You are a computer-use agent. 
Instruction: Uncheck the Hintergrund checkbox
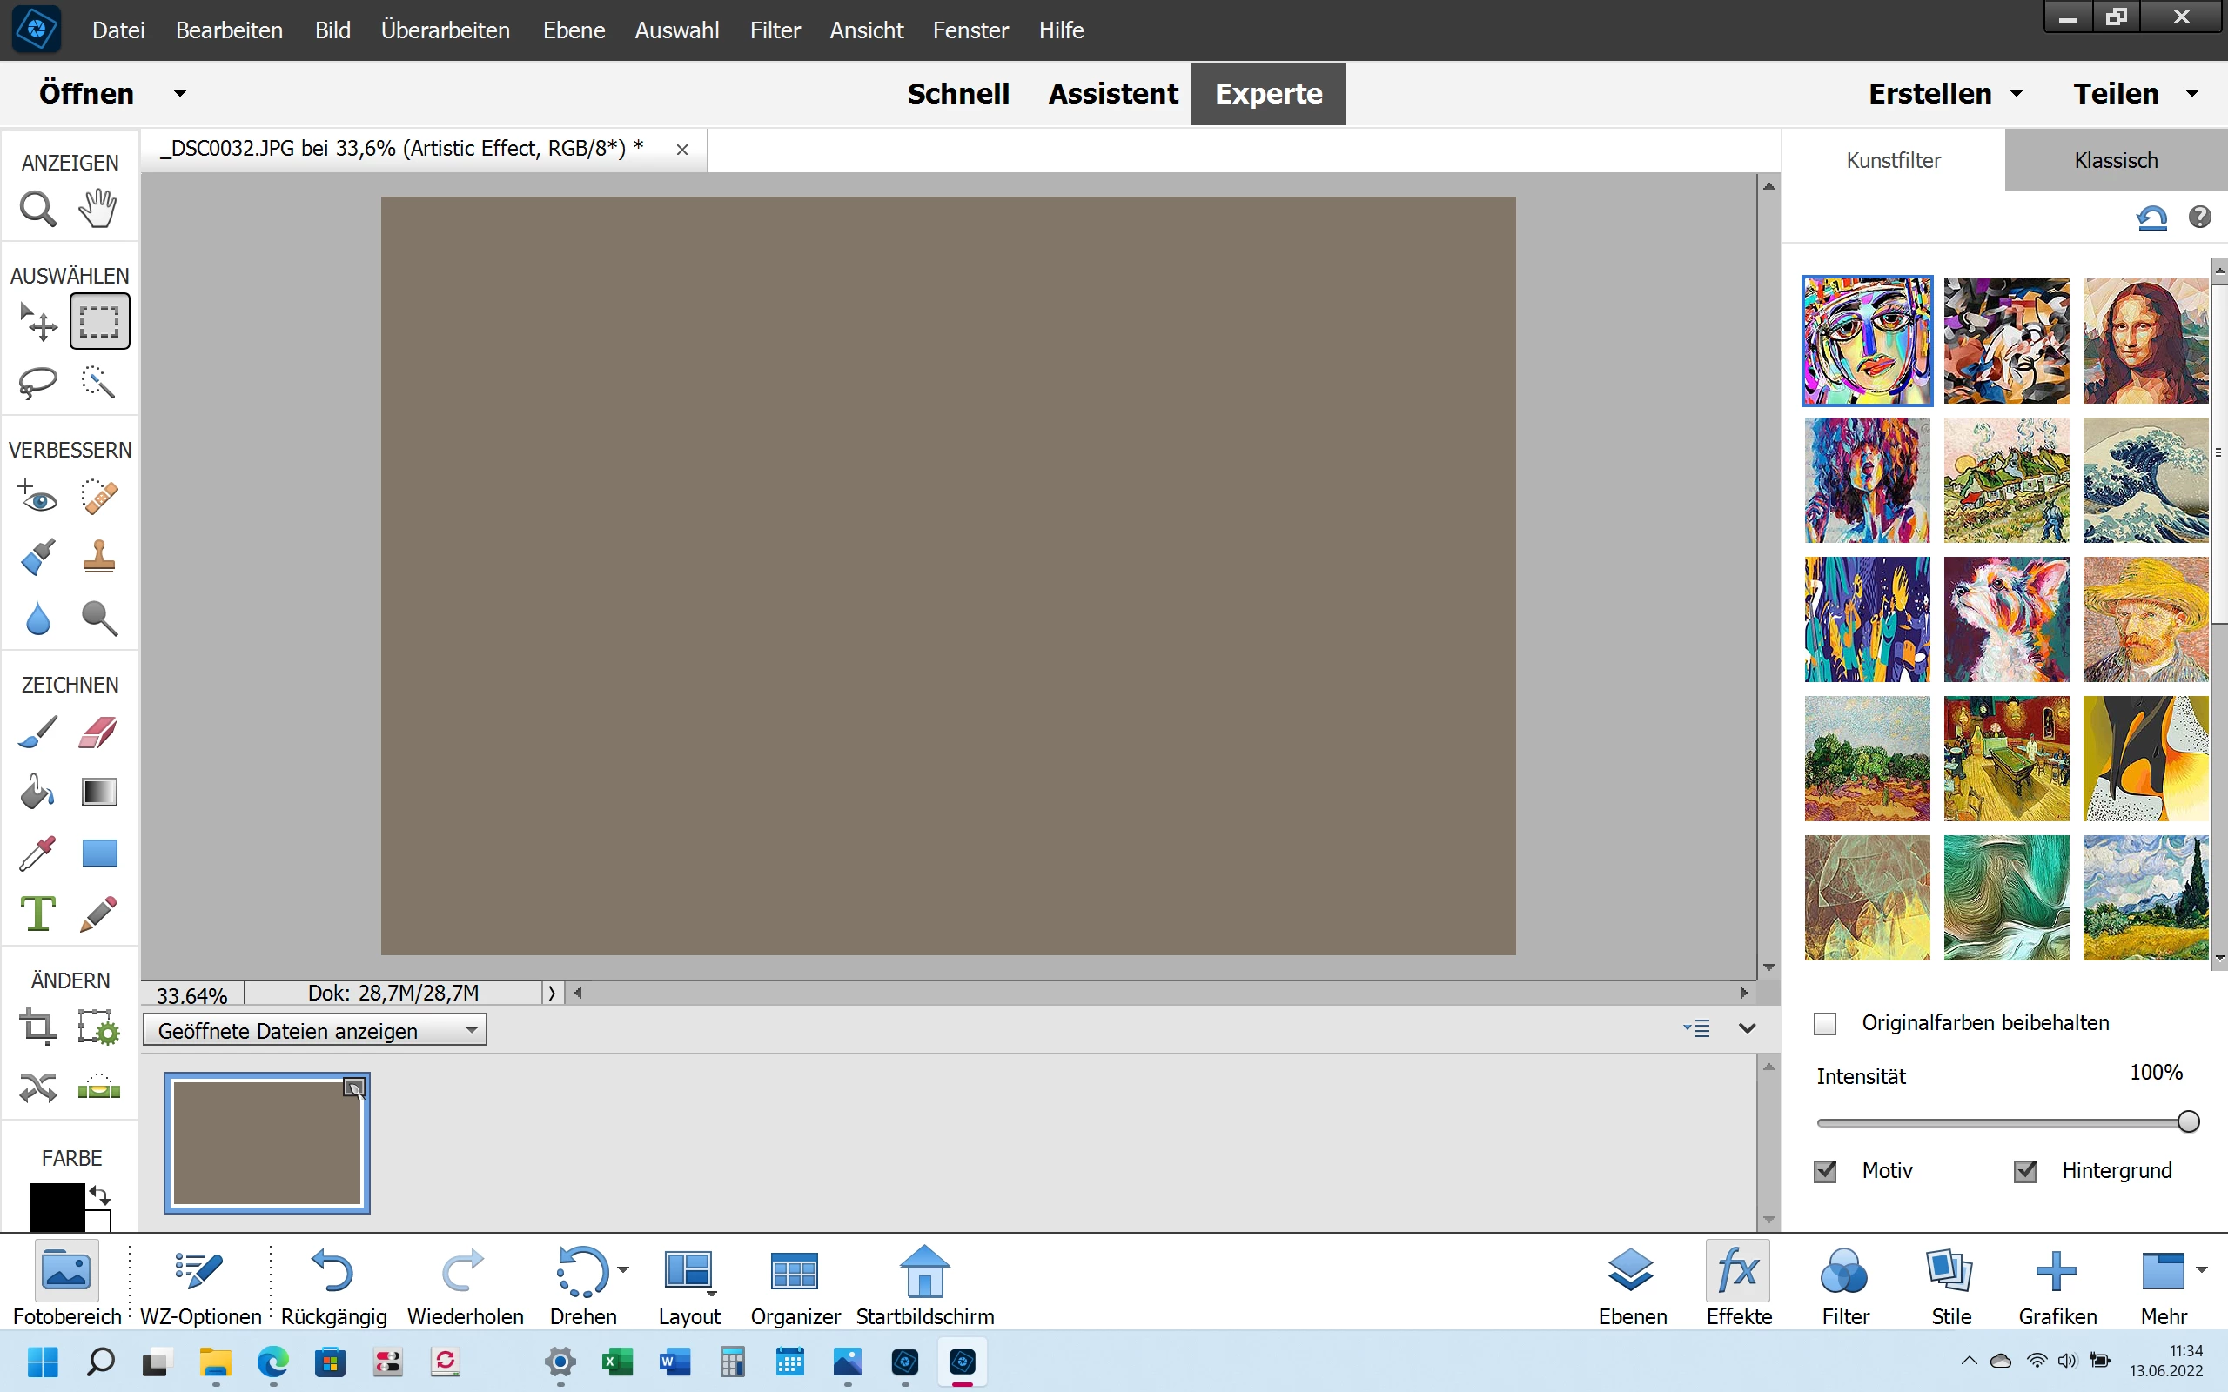pos(2025,1171)
